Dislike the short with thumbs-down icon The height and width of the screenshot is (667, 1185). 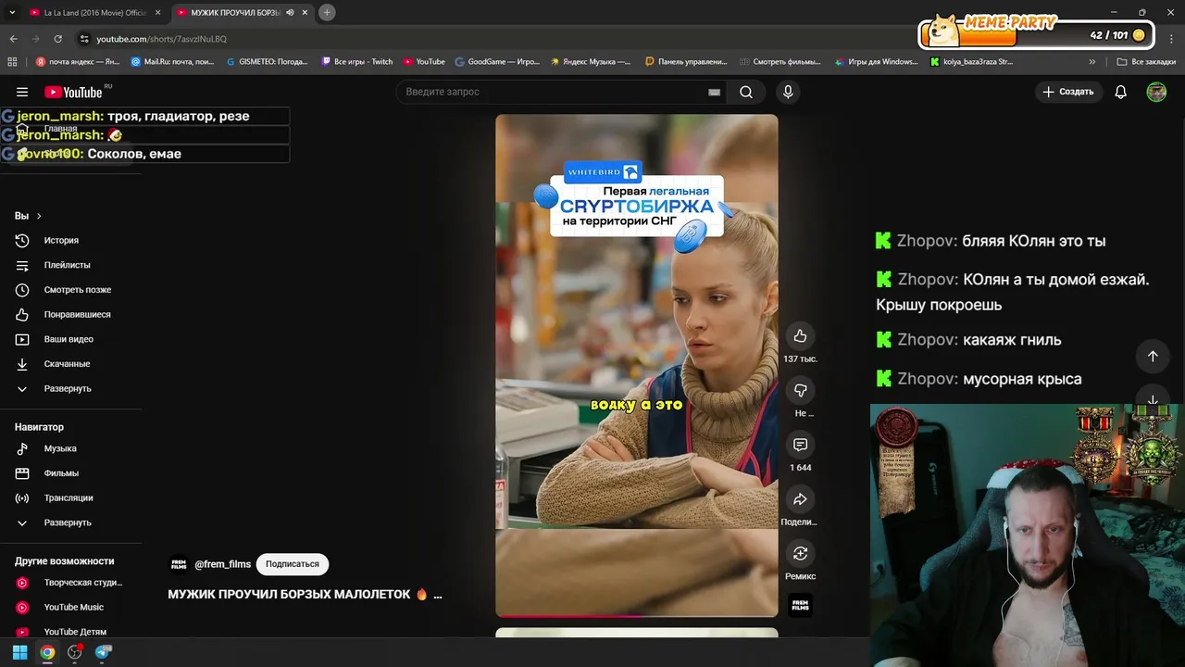pyautogui.click(x=800, y=390)
